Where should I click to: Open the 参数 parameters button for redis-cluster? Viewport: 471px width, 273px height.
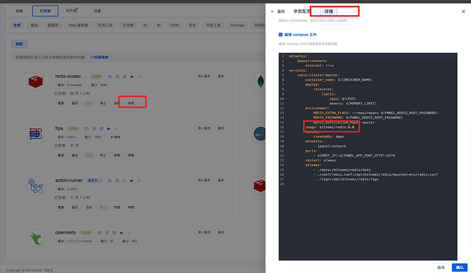click(x=132, y=102)
